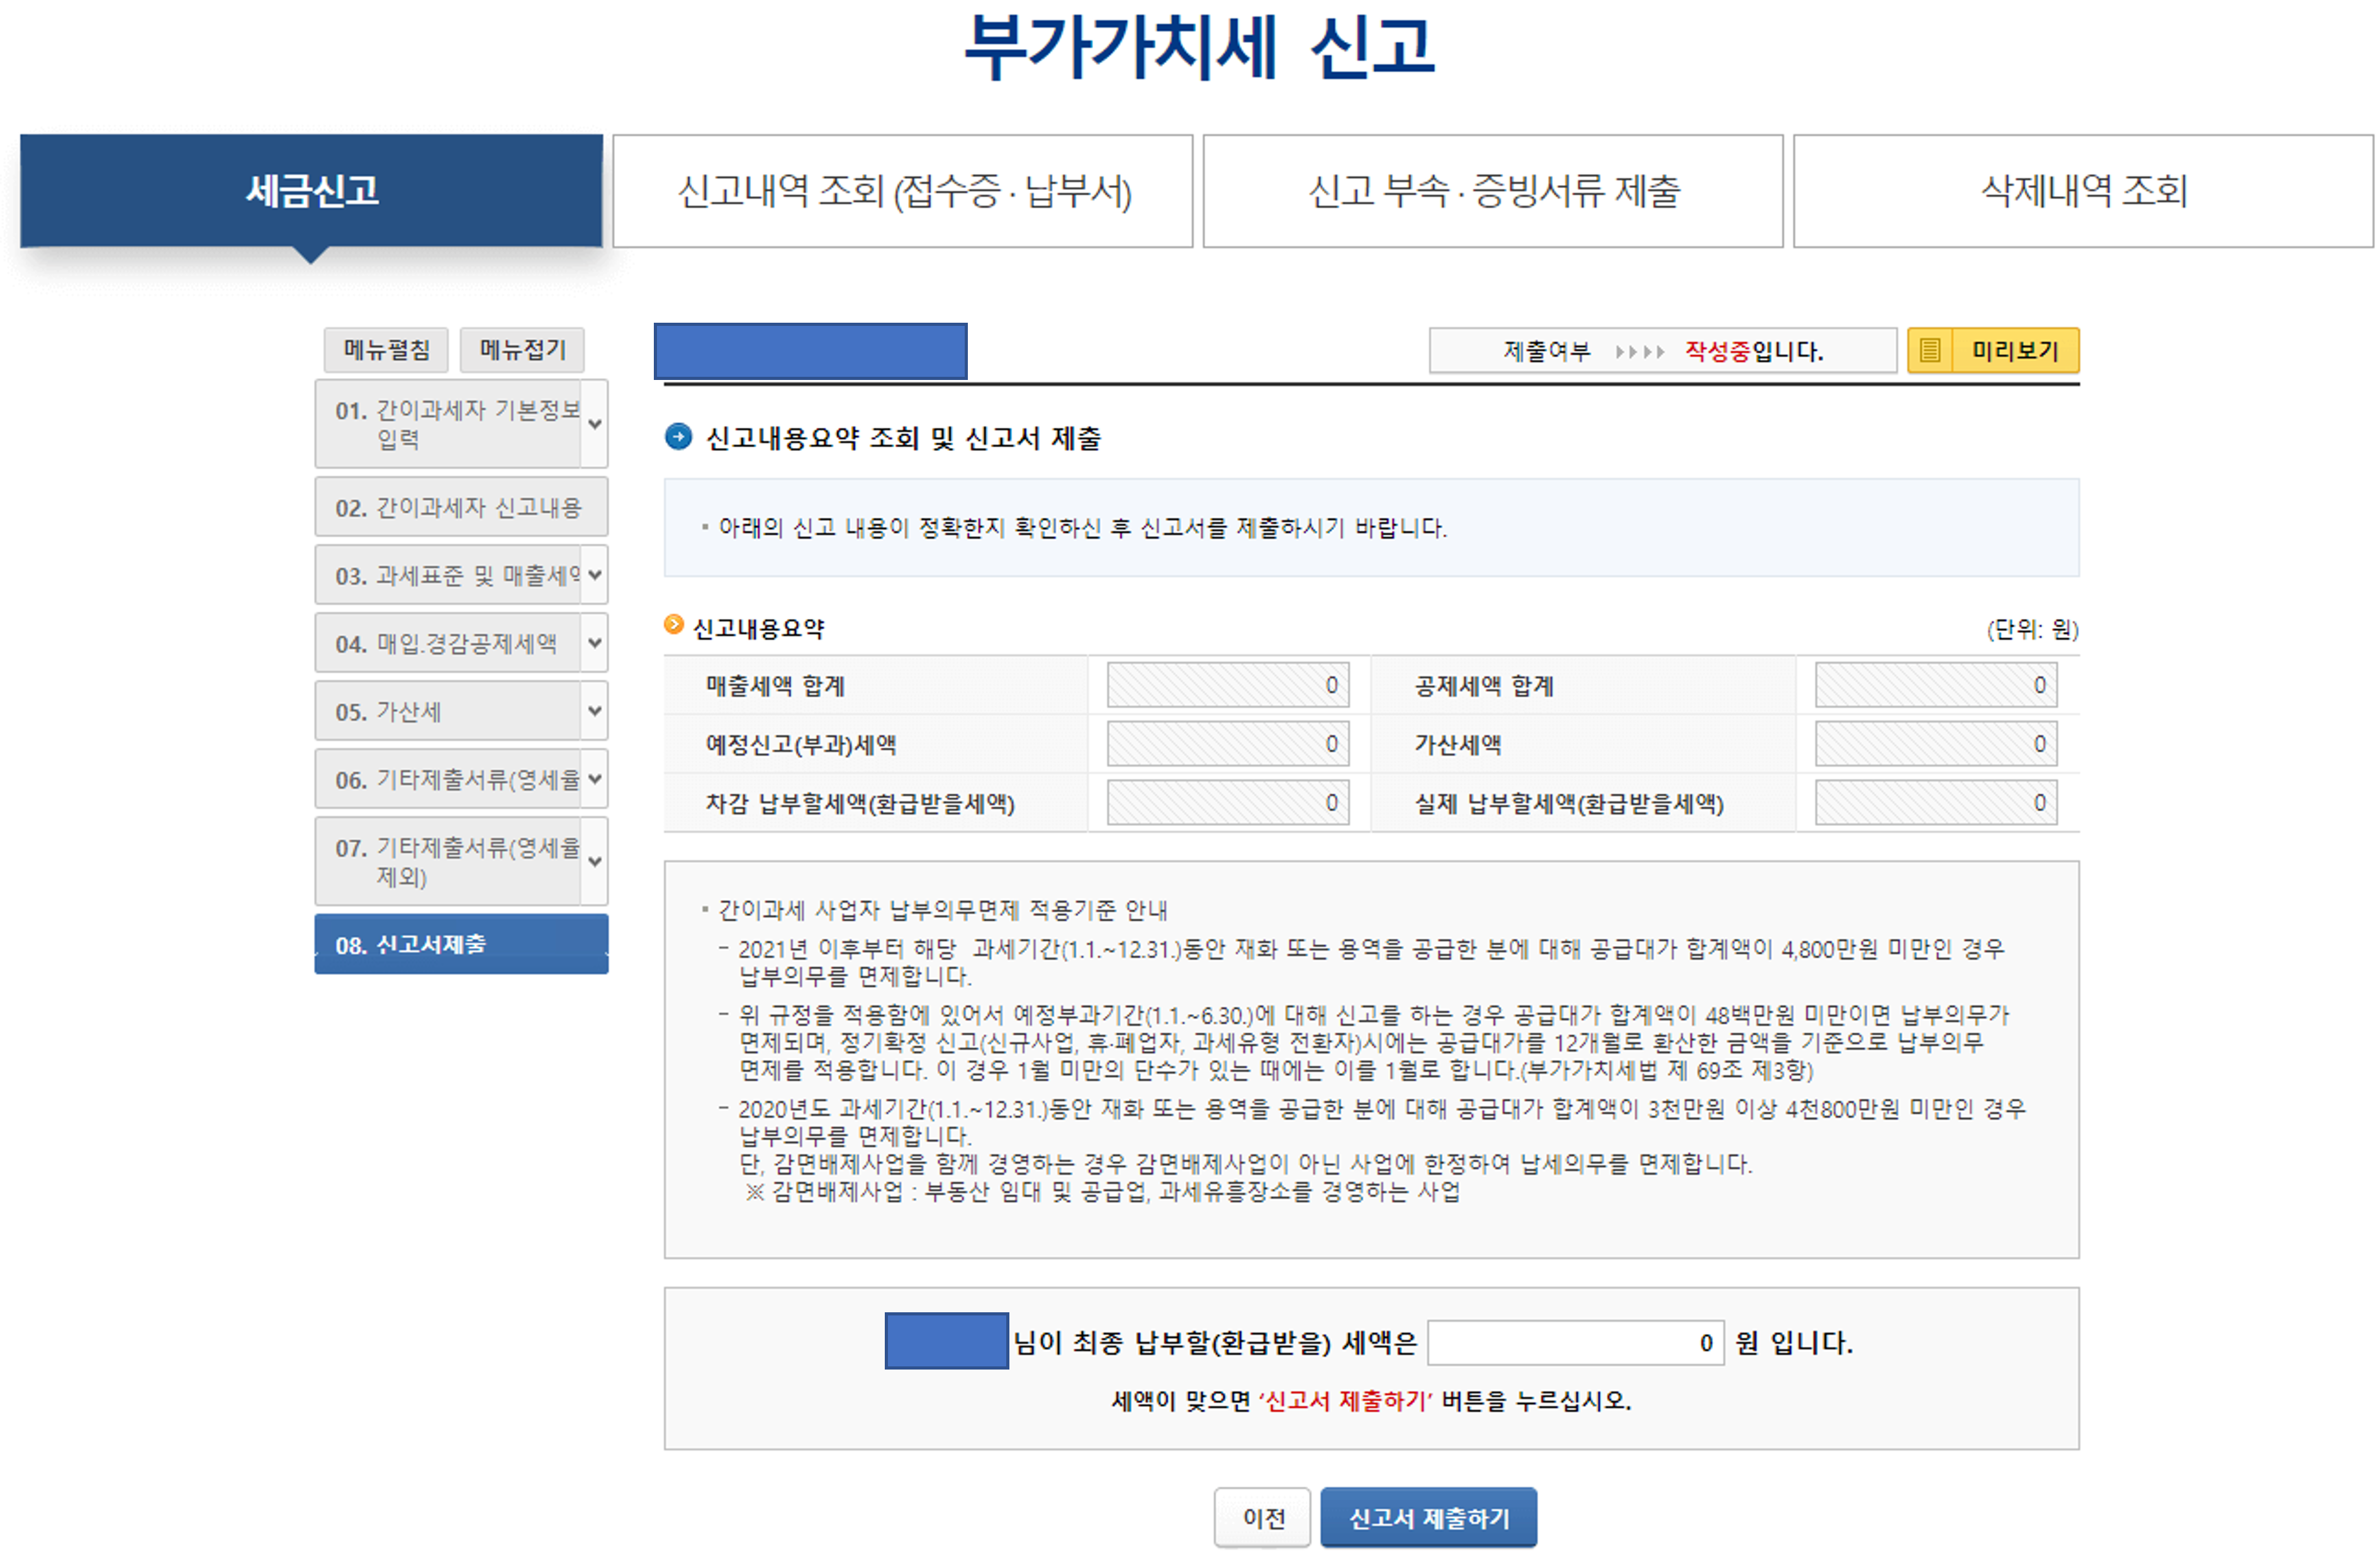Click the 메뉴접기 button
This screenshot has height=1557, width=2380.
[521, 350]
